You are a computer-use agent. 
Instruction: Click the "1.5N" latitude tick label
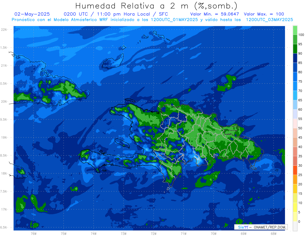pyautogui.click(x=3, y=48)
